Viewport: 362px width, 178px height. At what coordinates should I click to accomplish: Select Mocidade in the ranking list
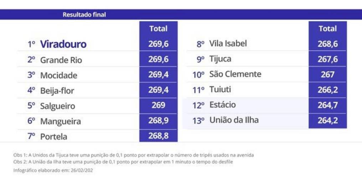(58, 75)
